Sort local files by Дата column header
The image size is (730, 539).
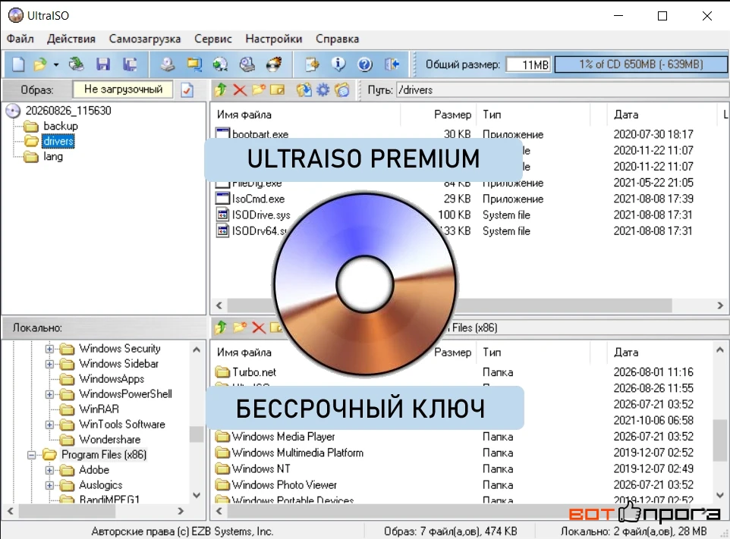[660, 352]
